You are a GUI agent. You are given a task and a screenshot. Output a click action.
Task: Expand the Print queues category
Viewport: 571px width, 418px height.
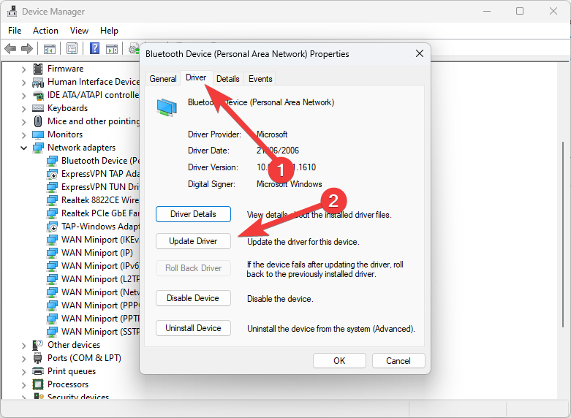(23, 371)
